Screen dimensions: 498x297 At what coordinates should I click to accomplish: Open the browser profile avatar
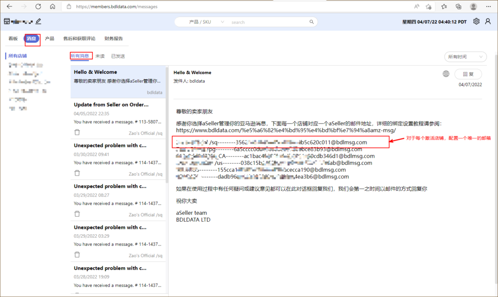473,6
